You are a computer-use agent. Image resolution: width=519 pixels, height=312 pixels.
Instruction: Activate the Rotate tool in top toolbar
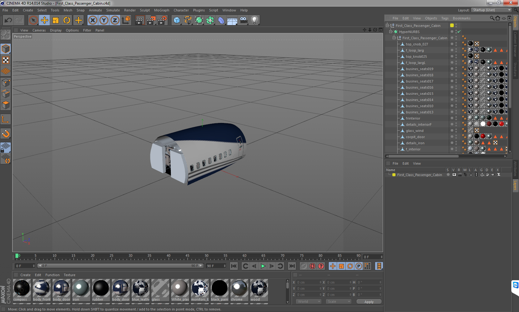click(x=67, y=20)
